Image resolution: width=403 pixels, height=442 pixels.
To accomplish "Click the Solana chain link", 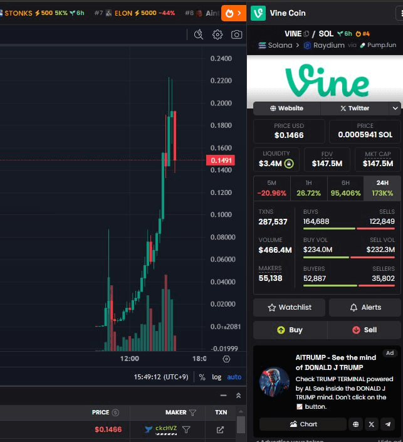I will [275, 45].
